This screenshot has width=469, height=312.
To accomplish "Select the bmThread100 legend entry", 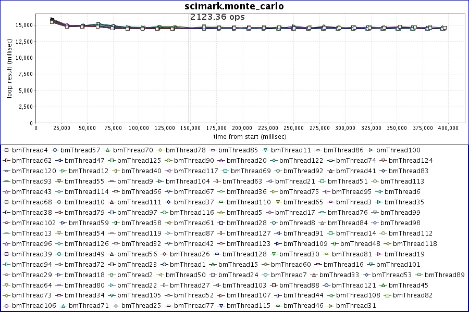I will pos(398,150).
